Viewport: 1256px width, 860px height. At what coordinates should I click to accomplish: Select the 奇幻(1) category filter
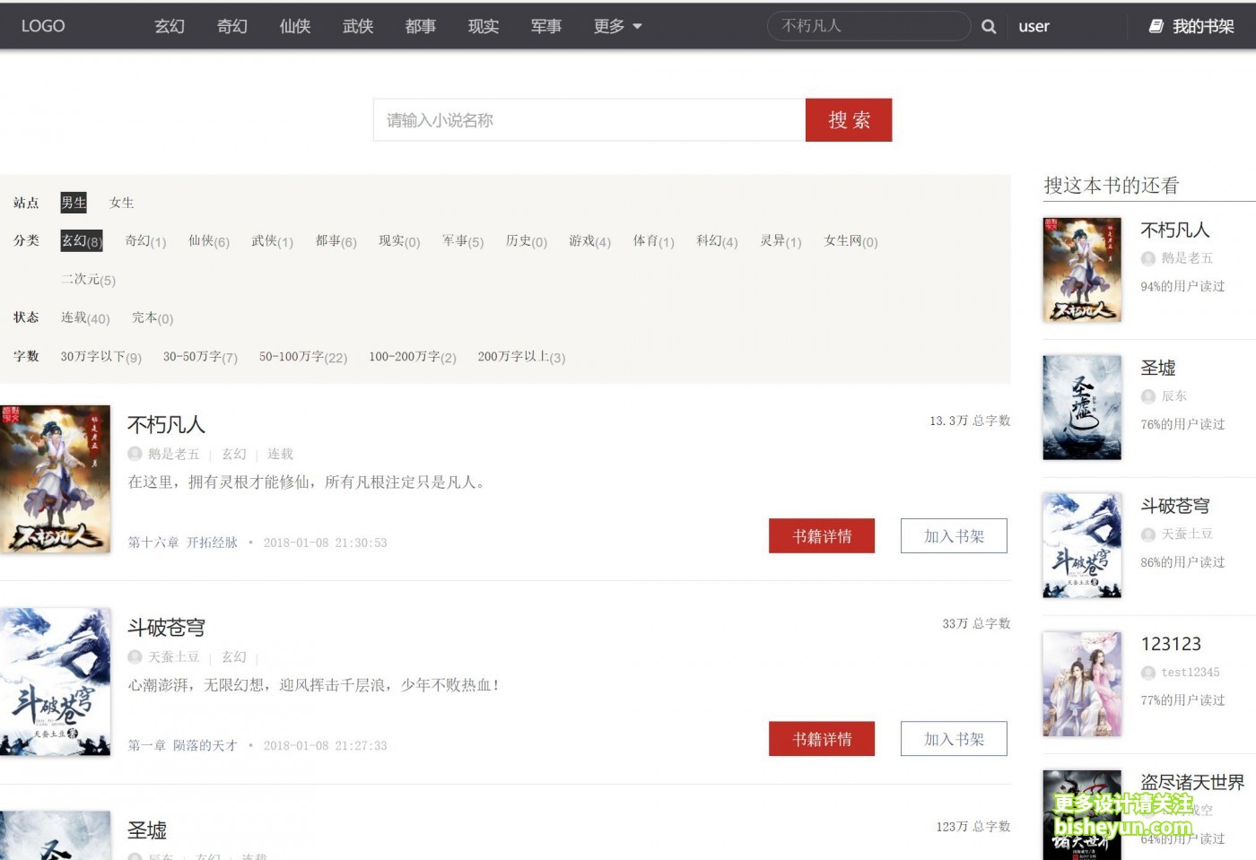(145, 241)
